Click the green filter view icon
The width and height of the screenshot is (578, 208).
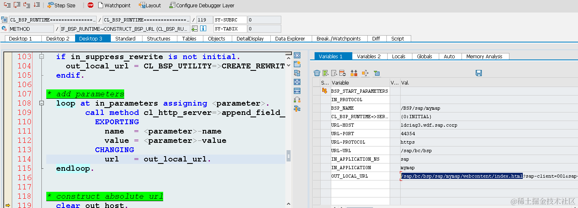tap(377, 73)
